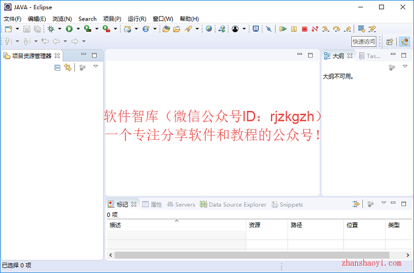Toggle the Java EE perspective button
This screenshot has height=273, width=414.
(x=404, y=42)
